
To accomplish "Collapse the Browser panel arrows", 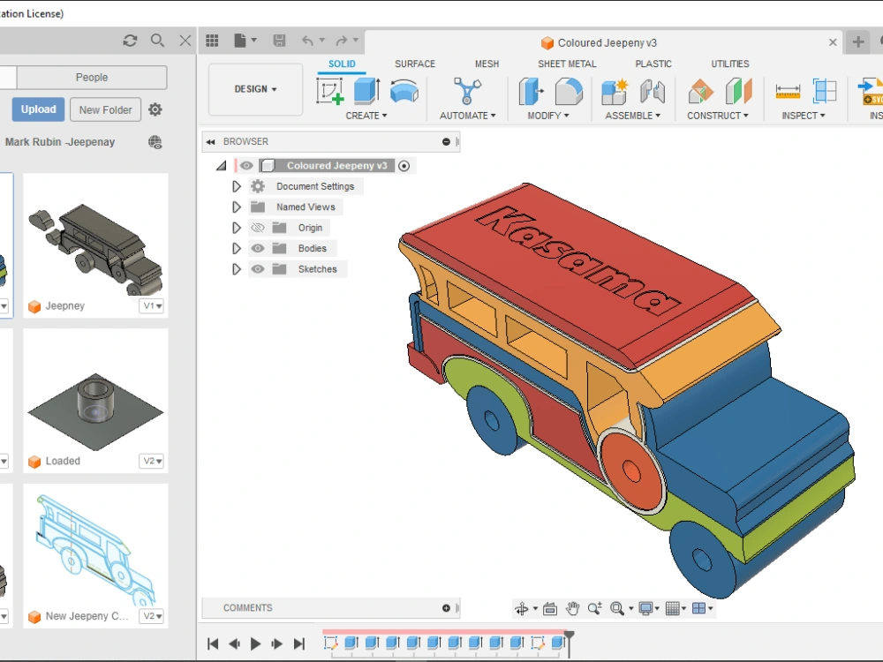I will (x=211, y=142).
